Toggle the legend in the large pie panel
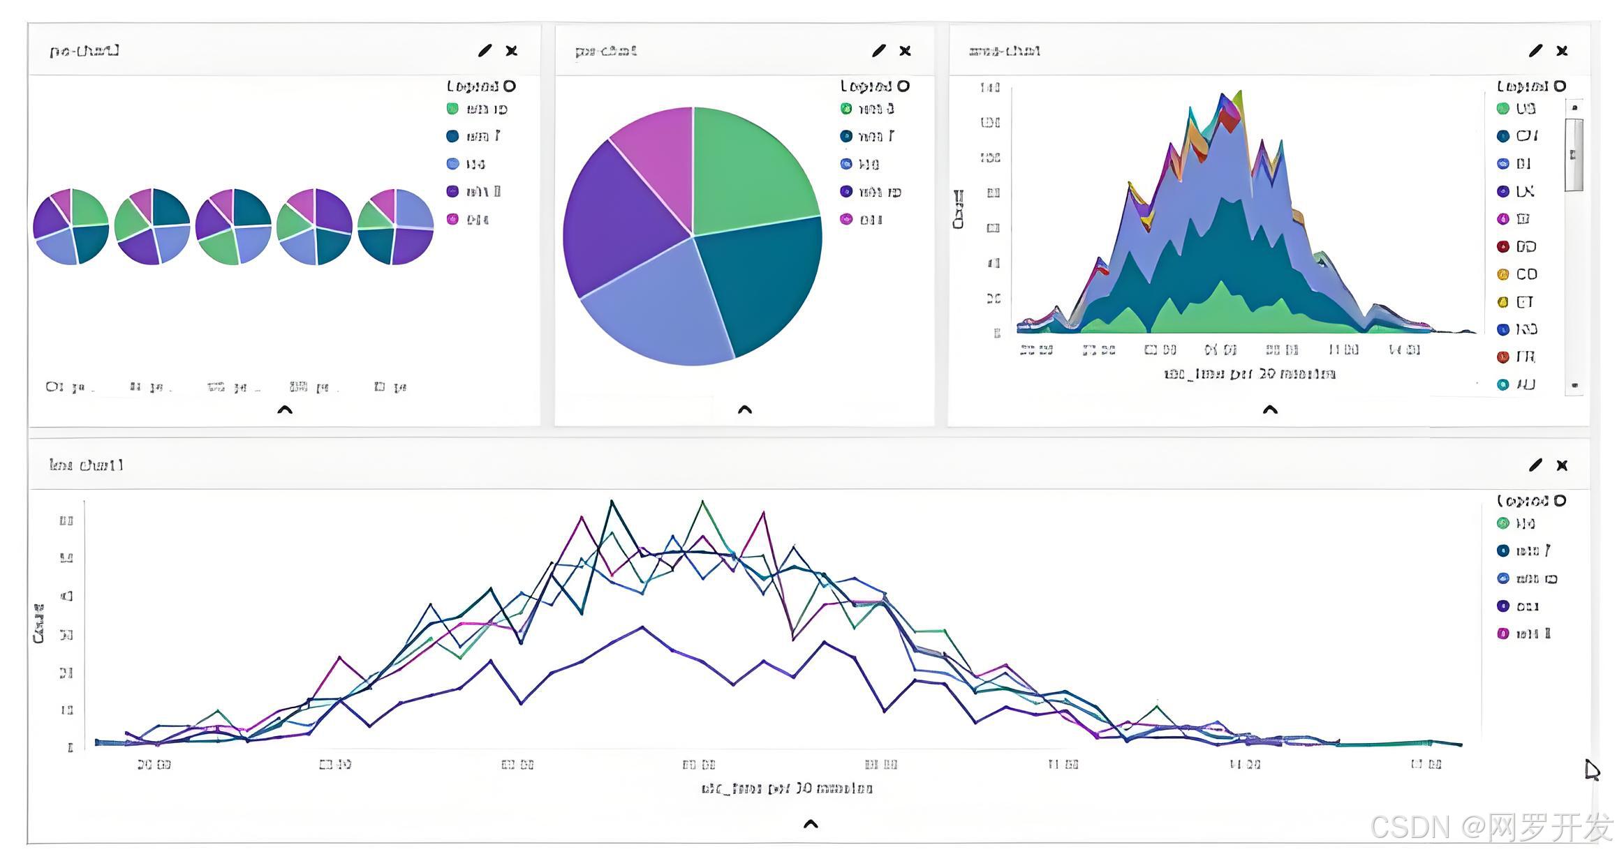 903,86
